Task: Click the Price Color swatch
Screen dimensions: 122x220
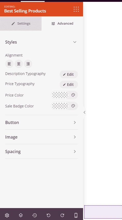Action: coord(60,95)
